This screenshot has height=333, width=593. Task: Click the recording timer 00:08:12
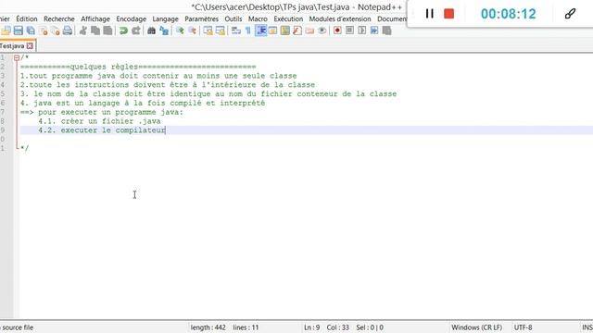coord(509,14)
